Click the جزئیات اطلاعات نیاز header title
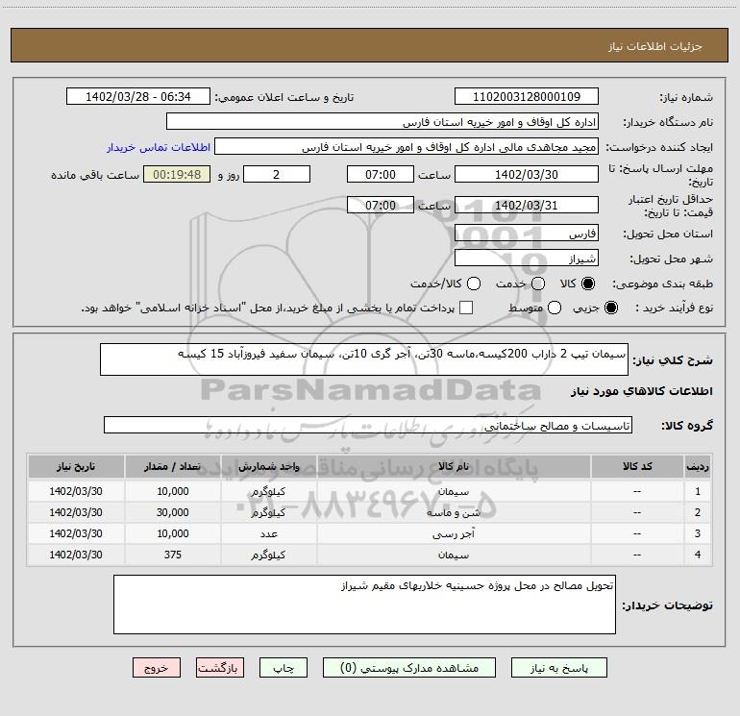Image resolution: width=740 pixels, height=716 pixels. tap(655, 46)
